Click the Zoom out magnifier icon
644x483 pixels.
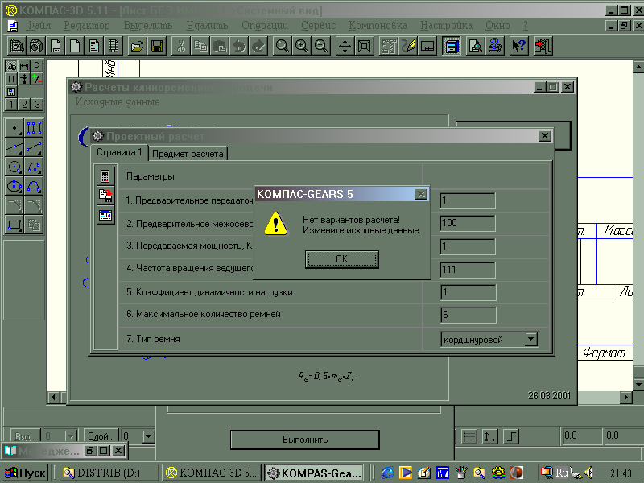(320, 46)
